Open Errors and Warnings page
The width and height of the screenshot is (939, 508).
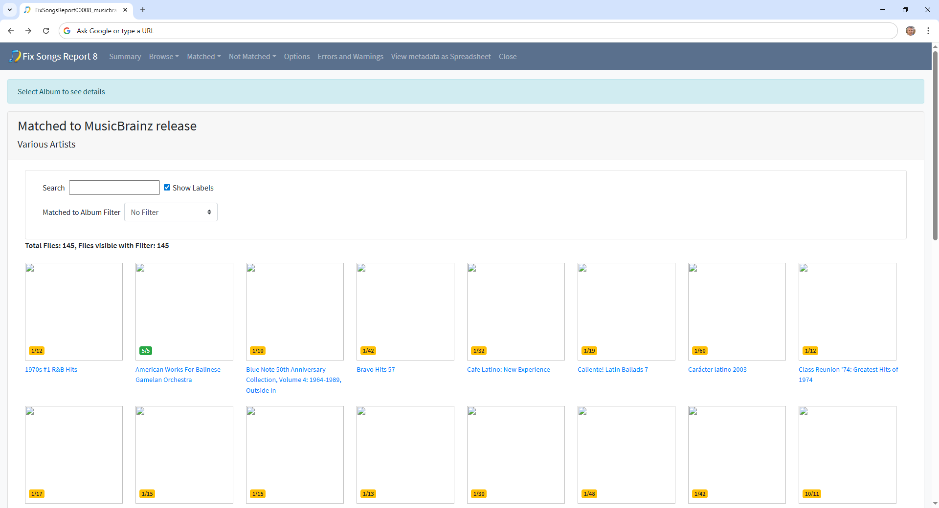350,57
